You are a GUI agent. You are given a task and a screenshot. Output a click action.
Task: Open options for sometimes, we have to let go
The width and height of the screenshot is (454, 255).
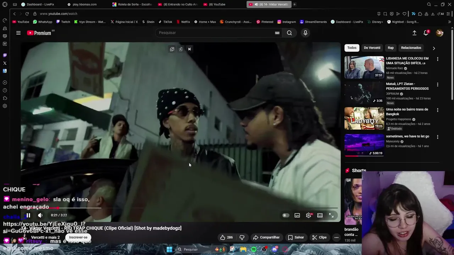(x=437, y=137)
